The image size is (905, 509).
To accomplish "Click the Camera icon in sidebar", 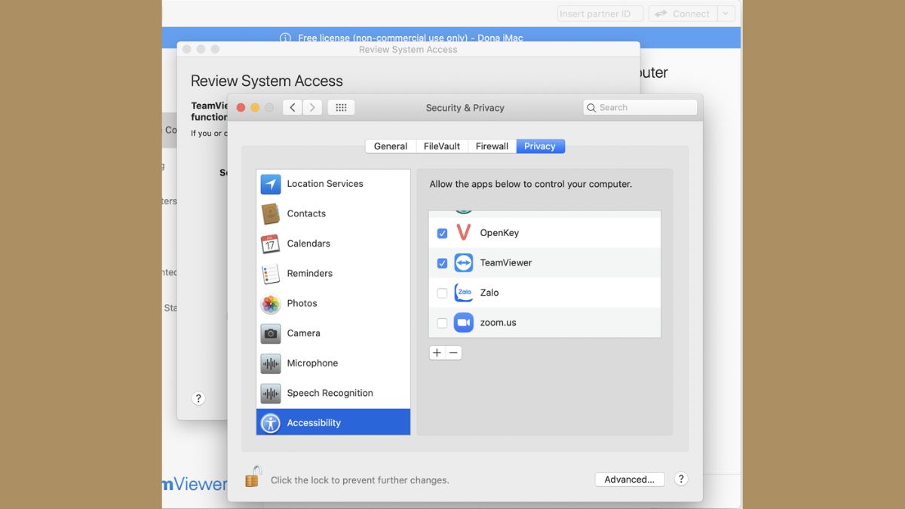I will click(271, 333).
